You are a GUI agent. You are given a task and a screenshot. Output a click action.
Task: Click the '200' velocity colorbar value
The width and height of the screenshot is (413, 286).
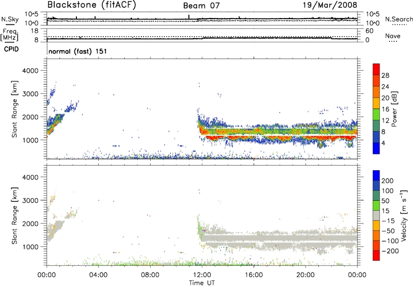(x=388, y=181)
